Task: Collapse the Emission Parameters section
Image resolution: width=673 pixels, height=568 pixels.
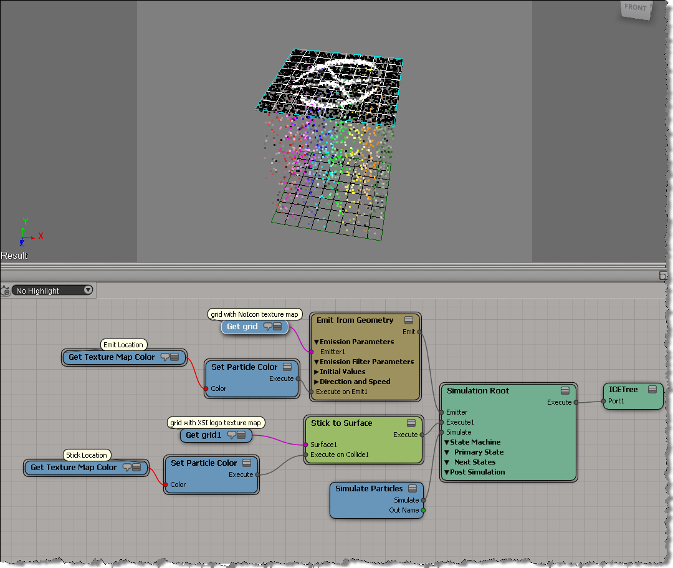Action: coord(317,342)
